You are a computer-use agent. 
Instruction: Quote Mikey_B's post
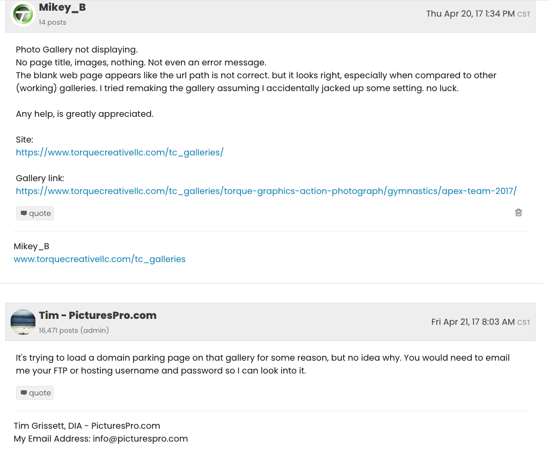point(35,213)
